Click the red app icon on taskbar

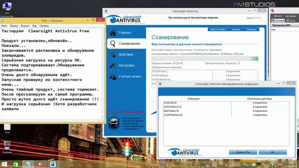tap(41, 164)
